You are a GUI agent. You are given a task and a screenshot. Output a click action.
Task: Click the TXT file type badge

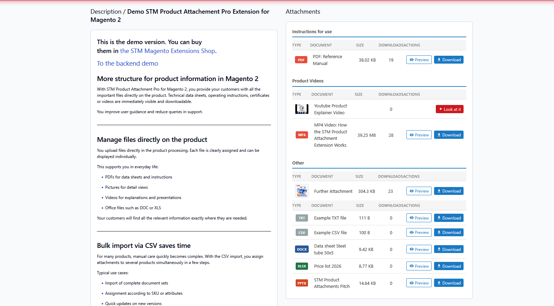coord(302,218)
